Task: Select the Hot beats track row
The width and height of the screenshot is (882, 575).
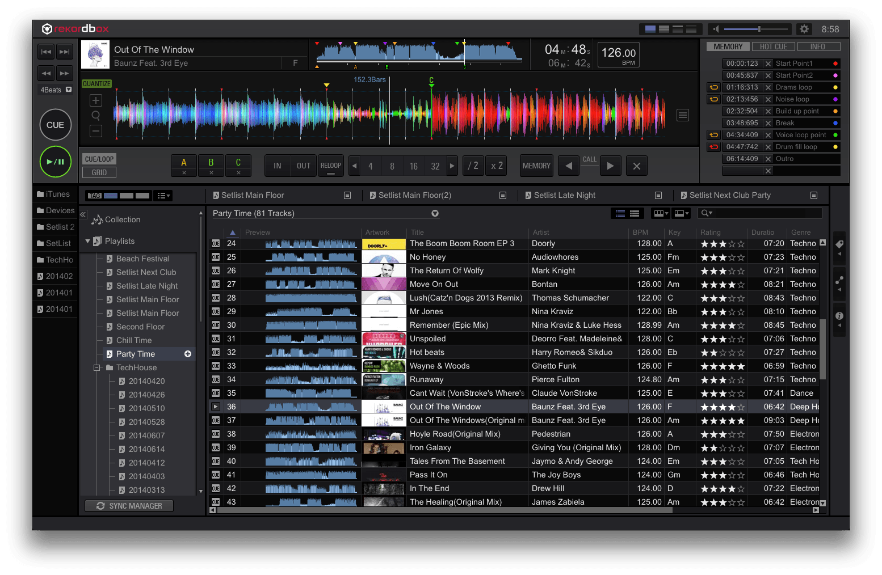Action: tap(514, 352)
